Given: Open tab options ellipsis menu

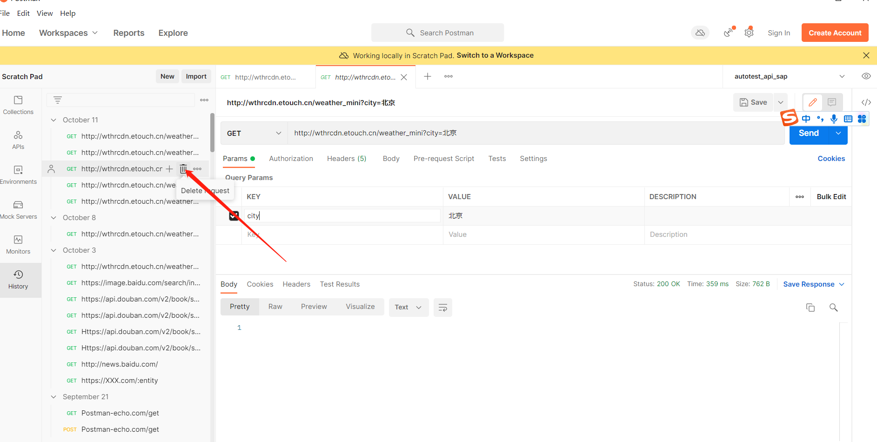Looking at the screenshot, I should coord(449,76).
